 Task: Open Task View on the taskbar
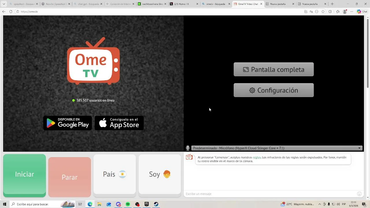point(80,204)
